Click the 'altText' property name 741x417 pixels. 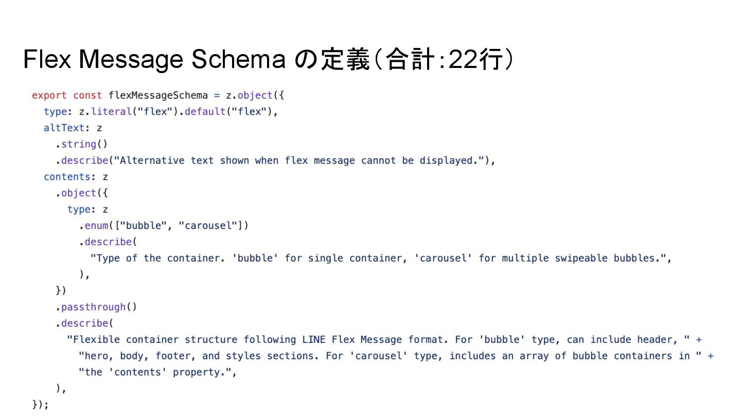coord(64,128)
